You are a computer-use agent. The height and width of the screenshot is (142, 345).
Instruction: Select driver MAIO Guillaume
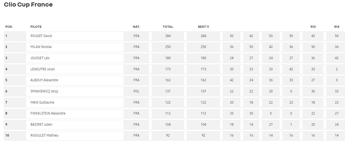(x=42, y=102)
